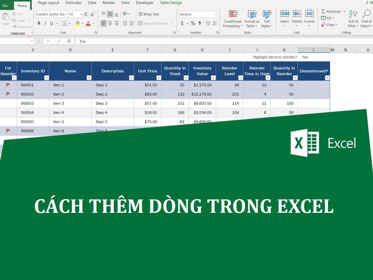Open the Fill menu
373x280 pixels.
(x=328, y=18)
